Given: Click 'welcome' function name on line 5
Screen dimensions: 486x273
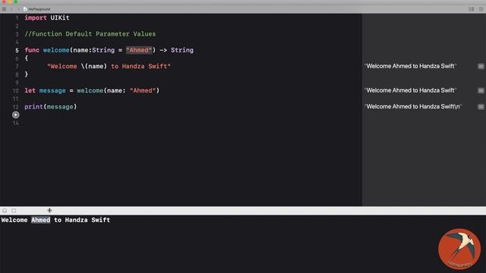Looking at the screenshot, I should pos(56,50).
